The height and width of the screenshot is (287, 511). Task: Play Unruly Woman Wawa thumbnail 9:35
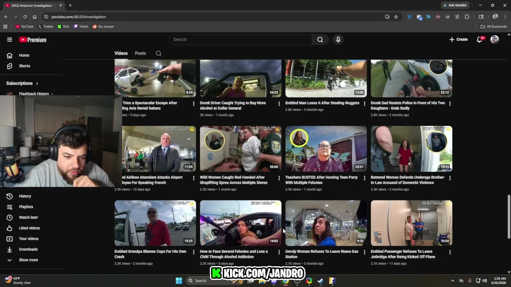tap(326, 223)
